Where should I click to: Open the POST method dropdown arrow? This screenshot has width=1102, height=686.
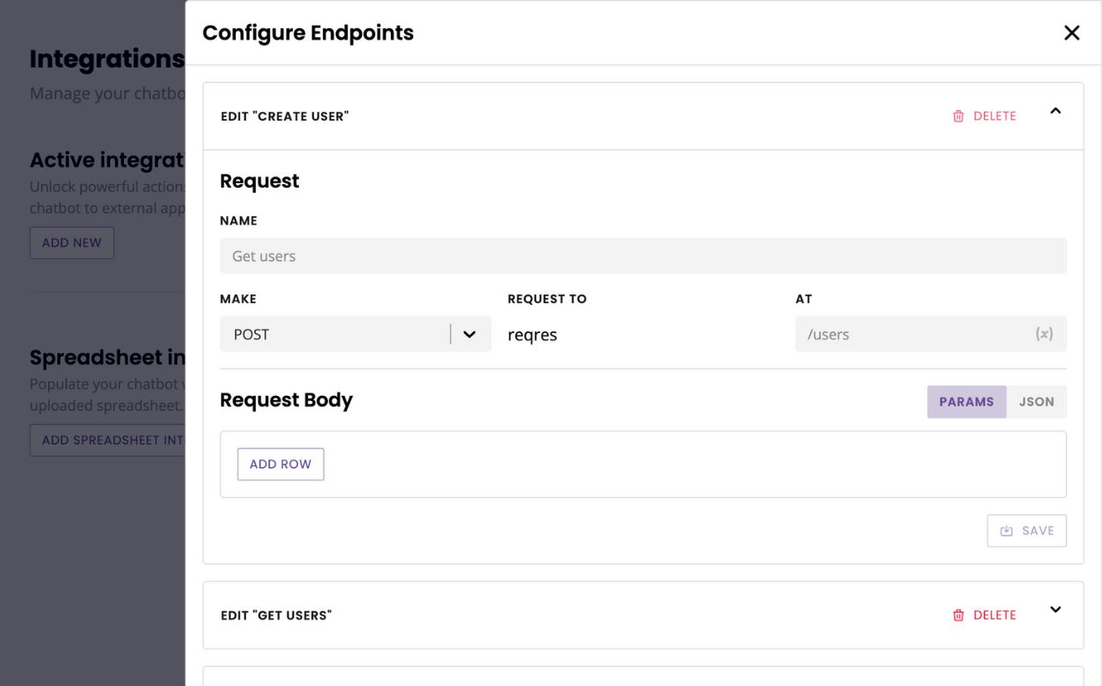(469, 334)
